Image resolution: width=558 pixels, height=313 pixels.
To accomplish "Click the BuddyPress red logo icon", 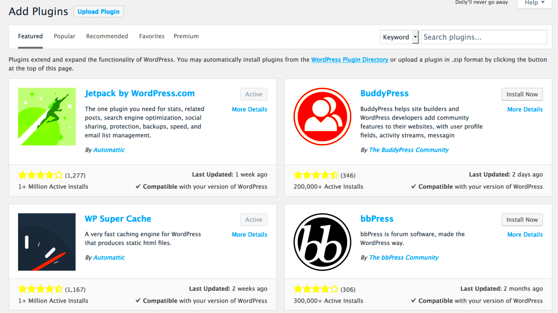I will click(x=322, y=117).
